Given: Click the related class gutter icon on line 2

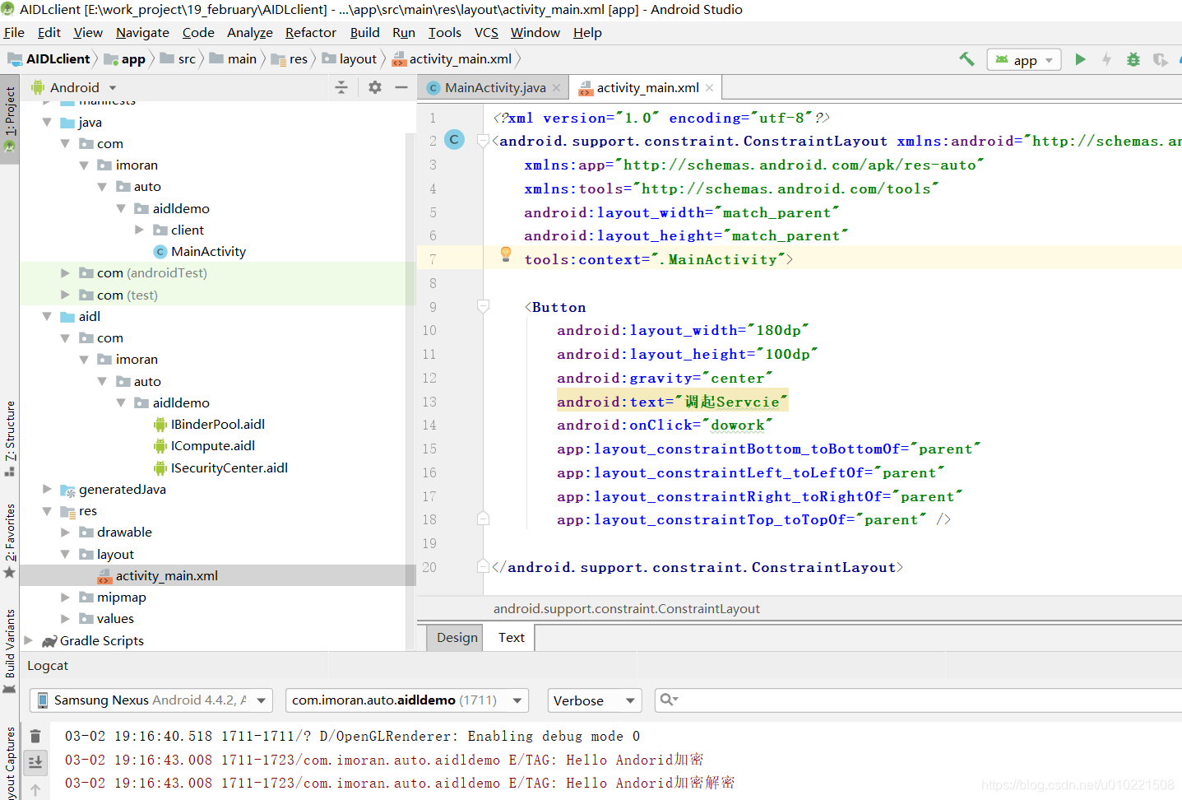Looking at the screenshot, I should point(454,140).
